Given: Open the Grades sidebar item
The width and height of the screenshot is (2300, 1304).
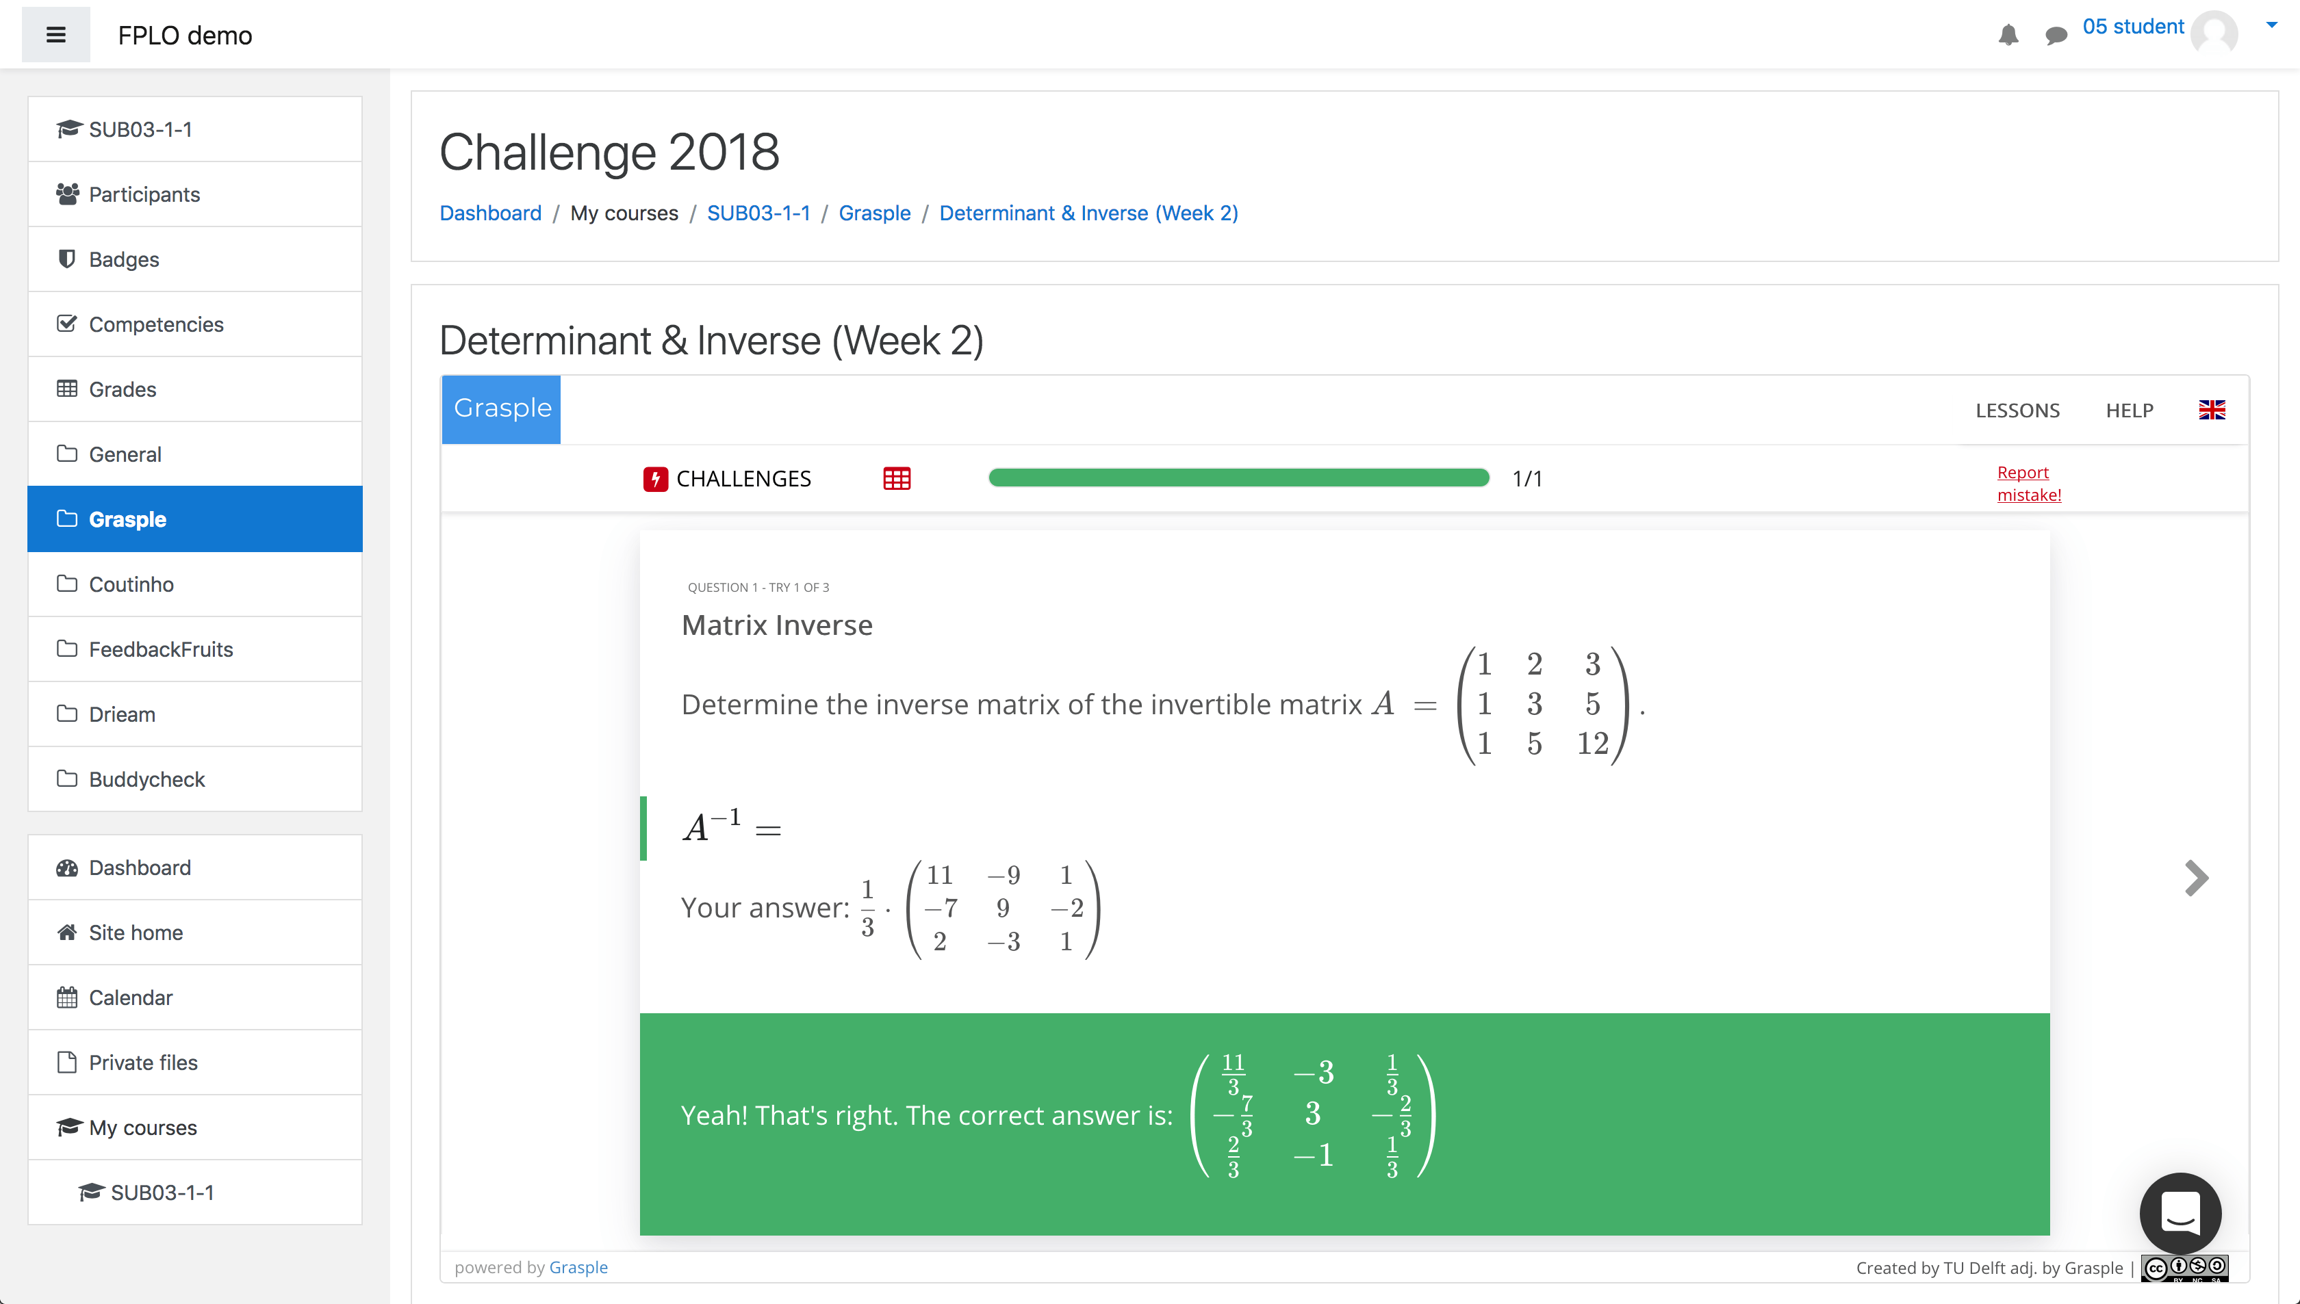Looking at the screenshot, I should tap(122, 389).
